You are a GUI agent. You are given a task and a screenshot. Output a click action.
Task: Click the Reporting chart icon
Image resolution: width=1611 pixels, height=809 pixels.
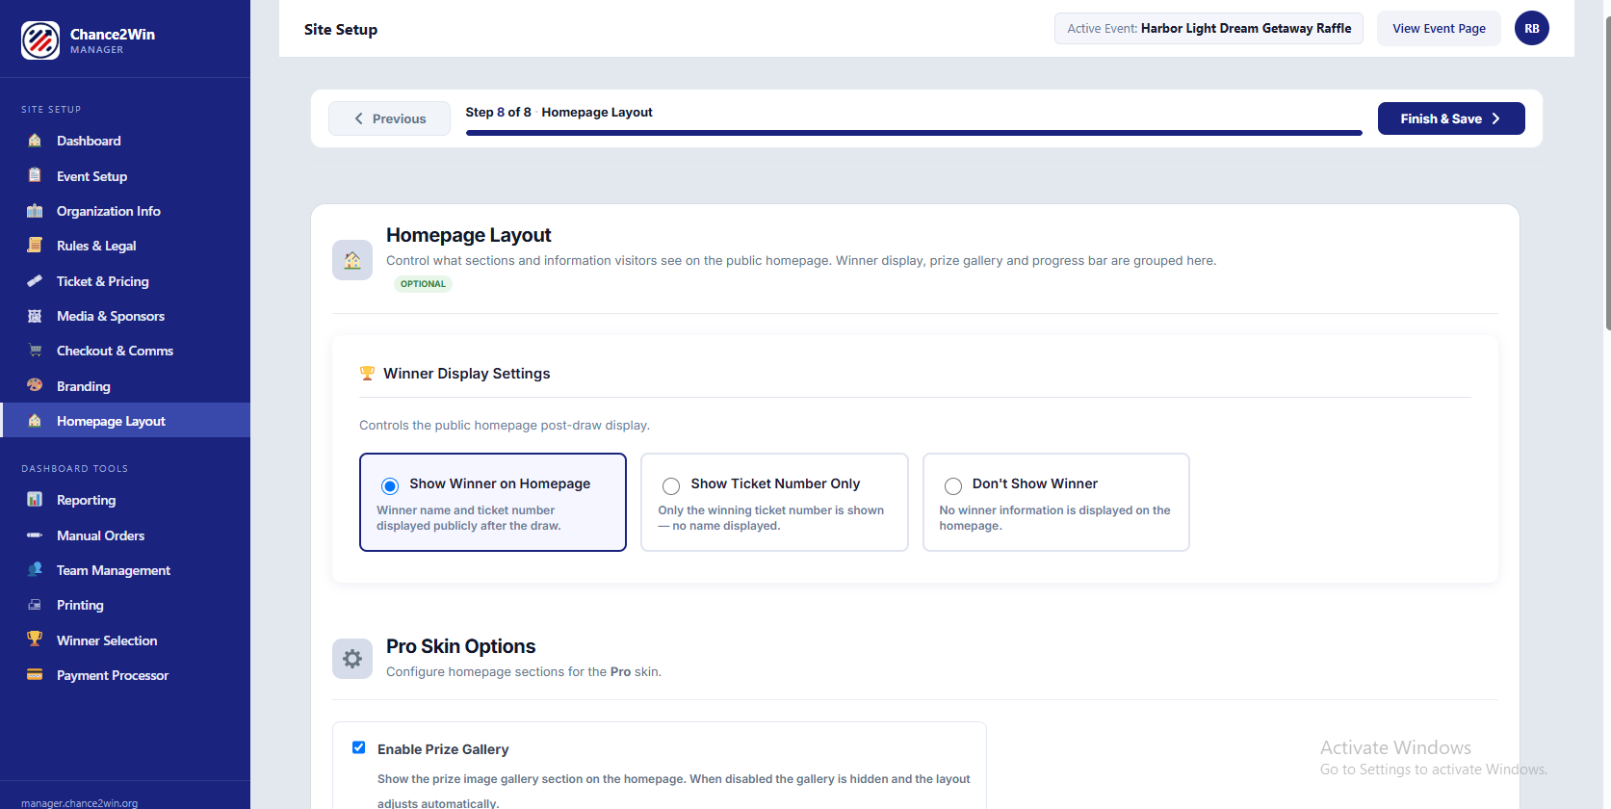pyautogui.click(x=35, y=500)
